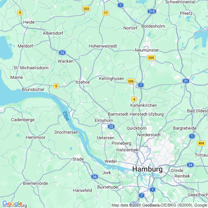Click the Map data attribution text
This screenshot has width=208, height=208.
point(159,205)
